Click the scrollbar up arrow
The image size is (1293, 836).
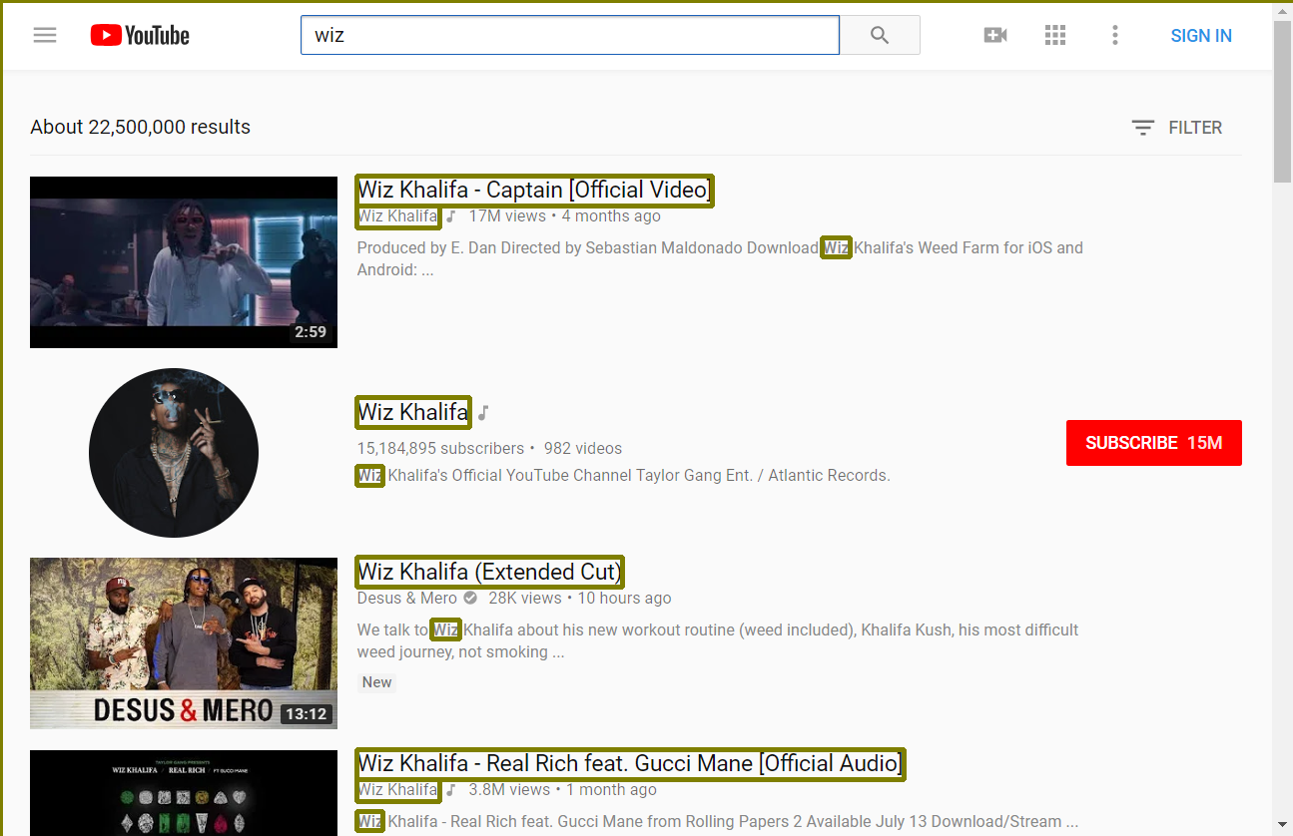click(1283, 11)
